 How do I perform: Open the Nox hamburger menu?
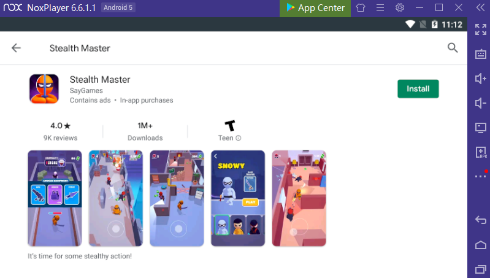[380, 7]
